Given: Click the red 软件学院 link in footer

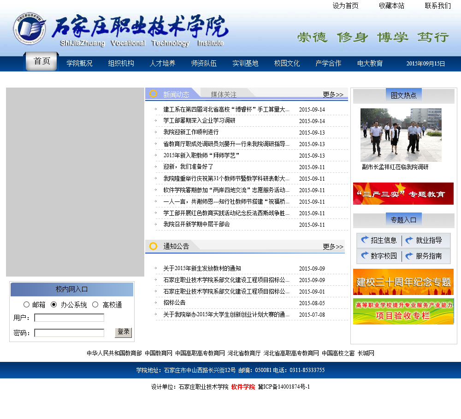Looking at the screenshot, I should (x=243, y=387).
